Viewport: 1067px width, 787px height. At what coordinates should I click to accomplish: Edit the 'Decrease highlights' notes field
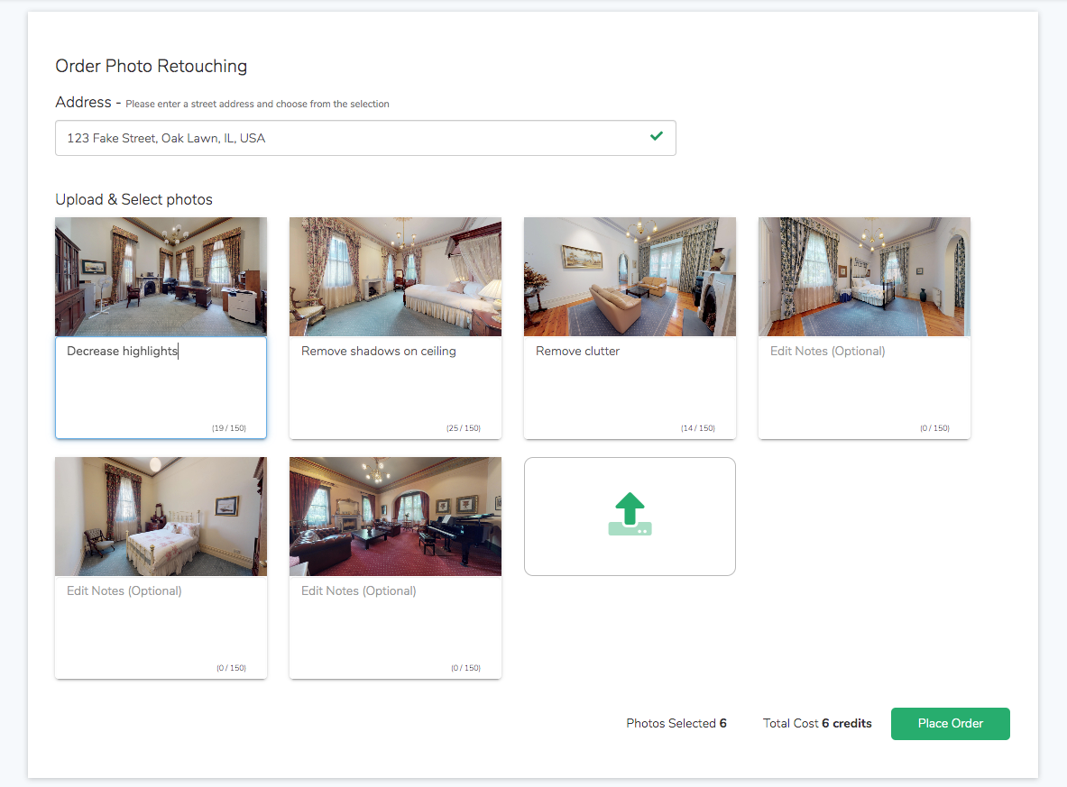(161, 388)
